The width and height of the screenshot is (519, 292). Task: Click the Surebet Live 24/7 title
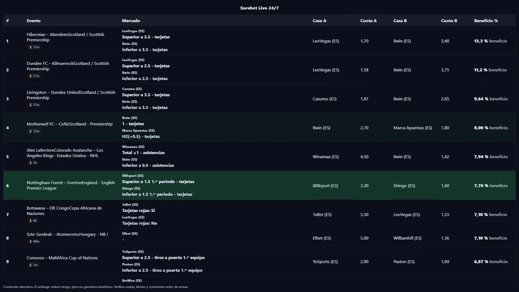point(259,8)
